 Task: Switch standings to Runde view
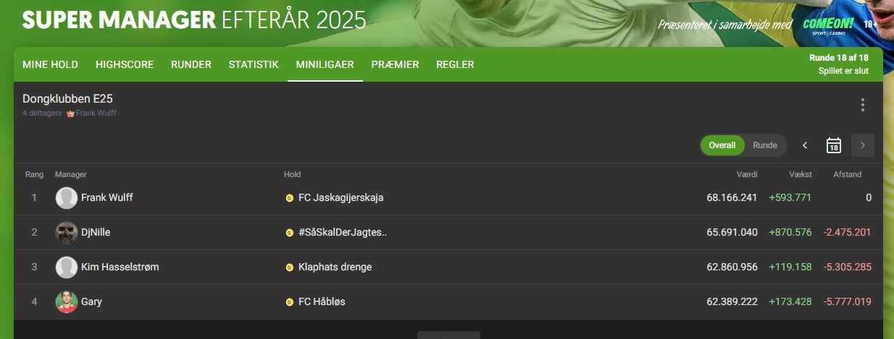click(x=765, y=145)
